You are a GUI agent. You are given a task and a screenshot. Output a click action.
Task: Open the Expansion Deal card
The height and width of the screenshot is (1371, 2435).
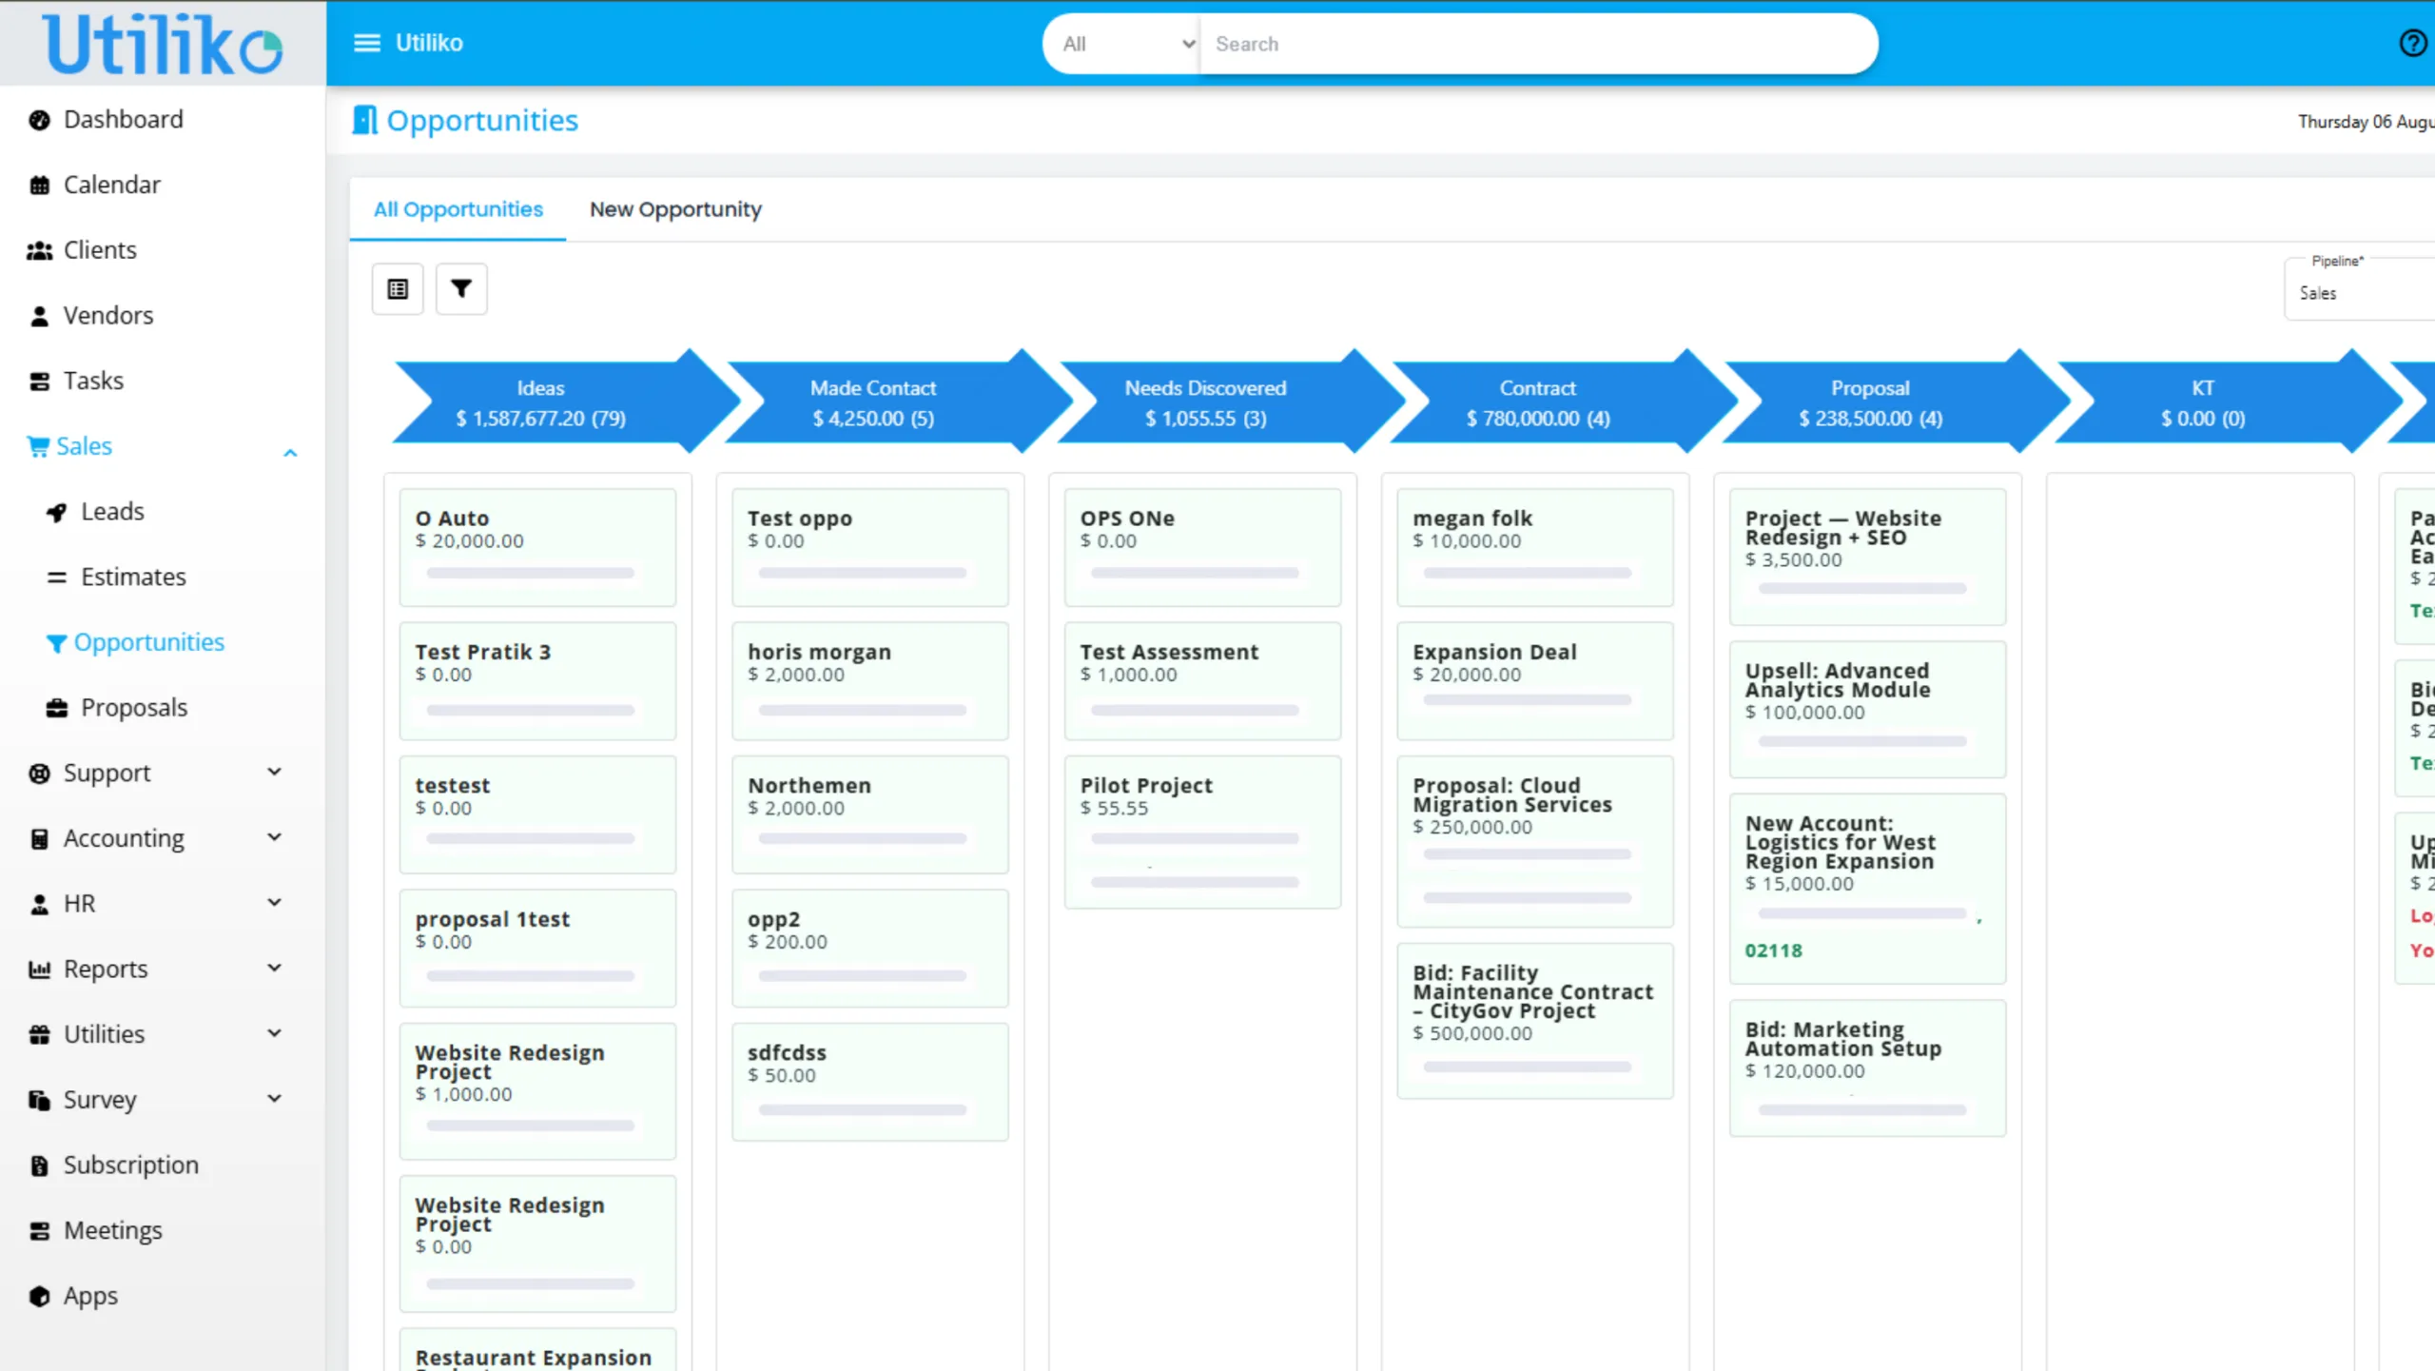click(1535, 681)
